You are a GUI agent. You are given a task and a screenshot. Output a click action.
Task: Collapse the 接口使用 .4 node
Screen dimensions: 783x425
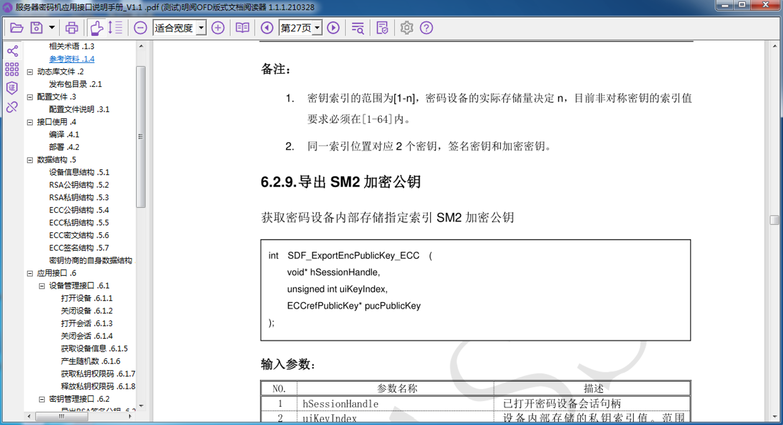(x=30, y=122)
